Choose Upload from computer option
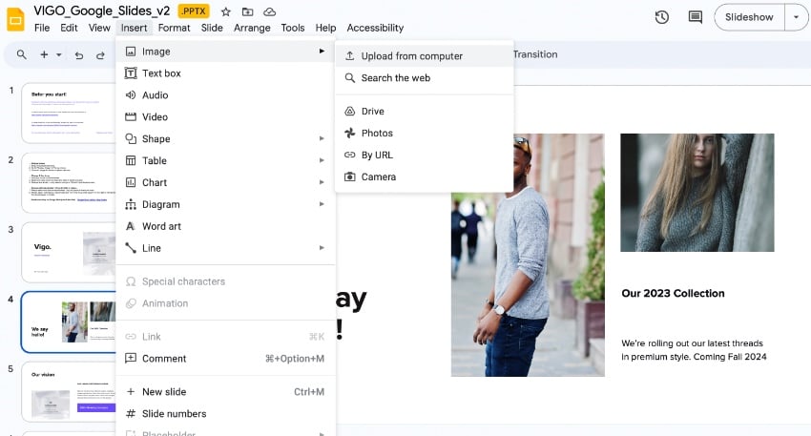The width and height of the screenshot is (811, 436). pos(411,56)
